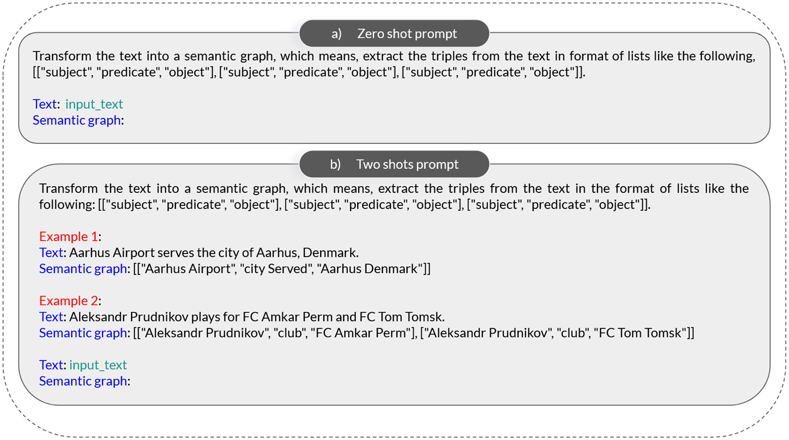Viewport: 789px width, 440px height.
Task: Click the "Text" label under Example 1
Action: click(x=51, y=253)
